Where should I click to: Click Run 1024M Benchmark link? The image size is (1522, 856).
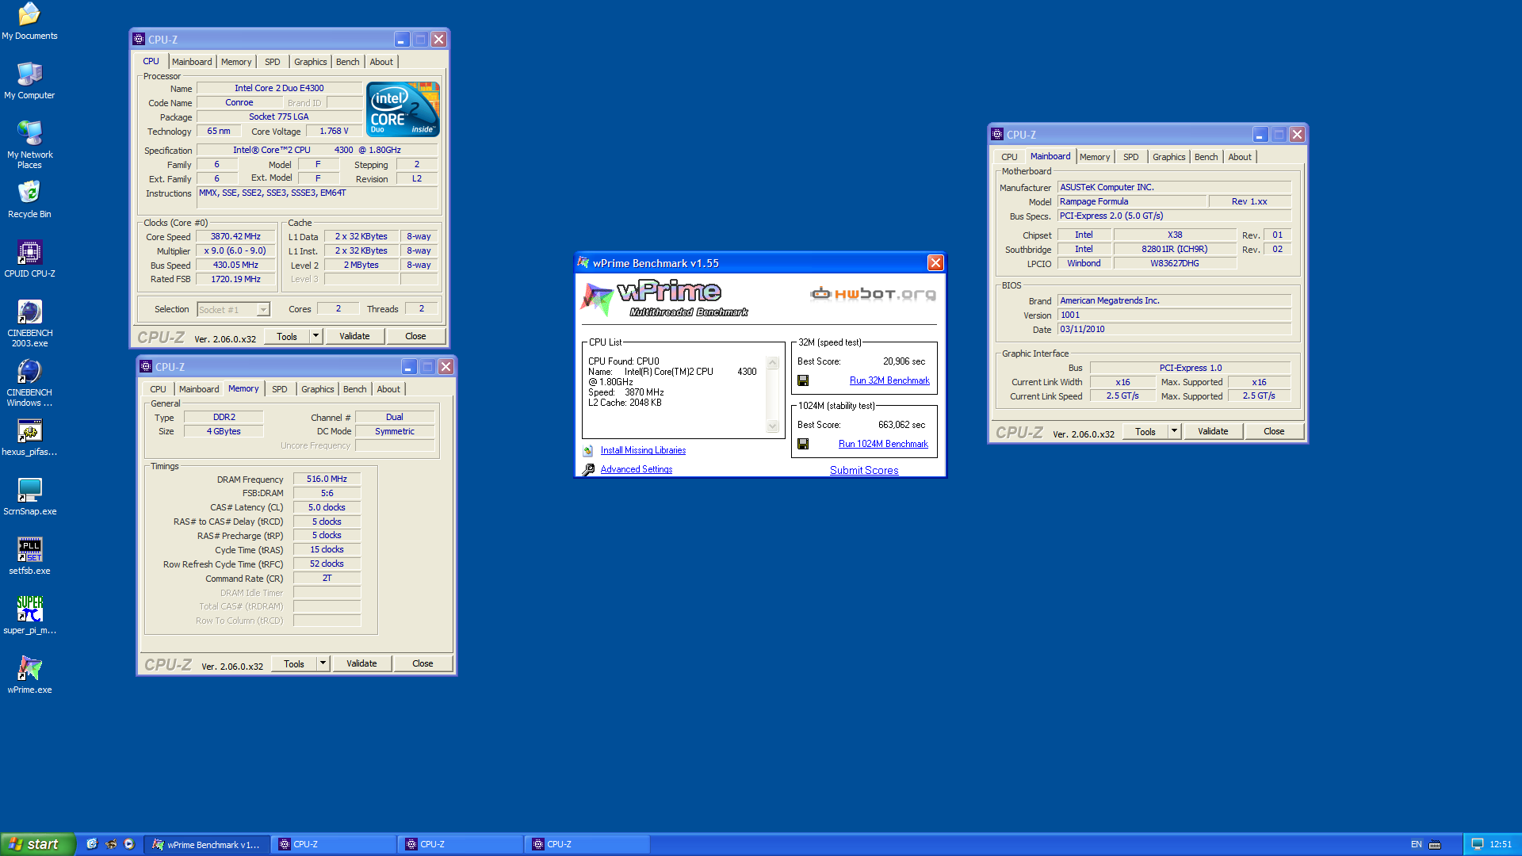click(x=883, y=444)
